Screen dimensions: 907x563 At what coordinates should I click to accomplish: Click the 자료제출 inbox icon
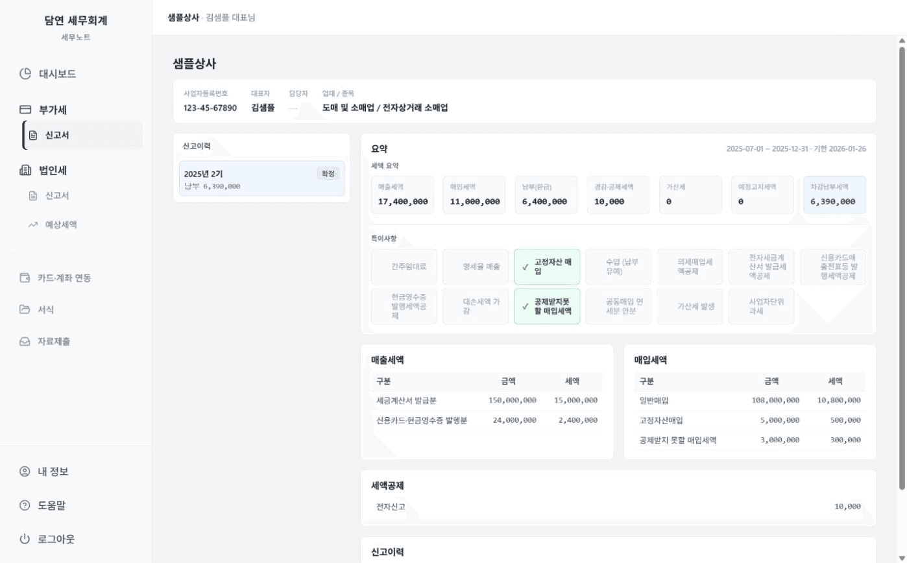click(x=25, y=341)
